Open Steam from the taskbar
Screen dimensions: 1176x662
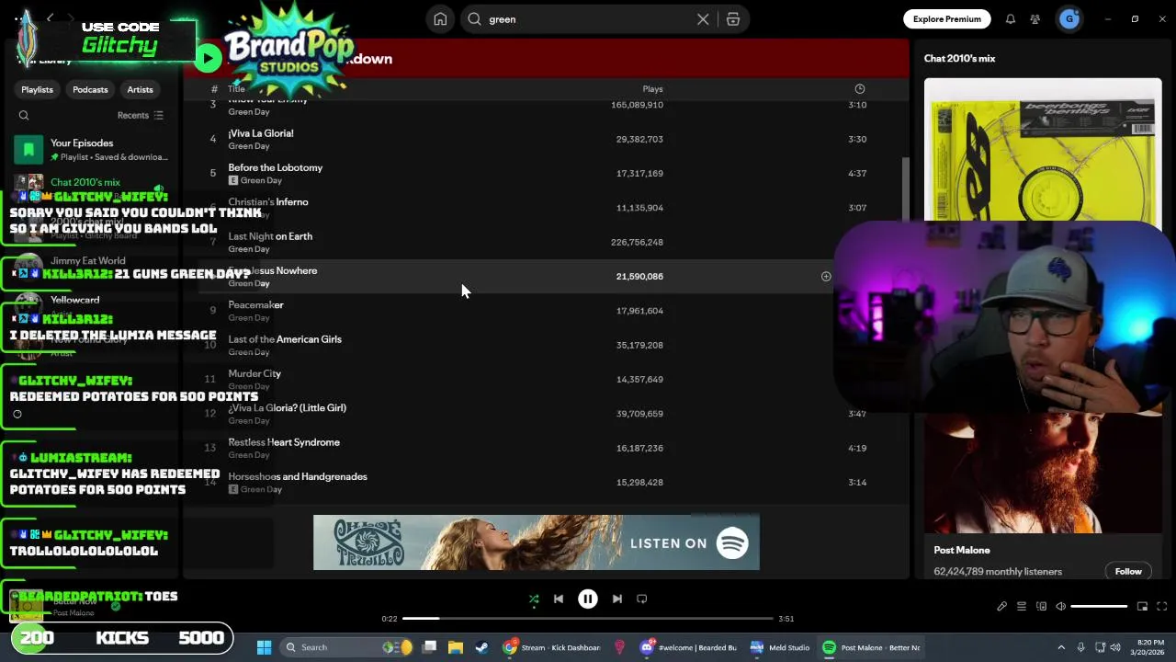tap(481, 647)
